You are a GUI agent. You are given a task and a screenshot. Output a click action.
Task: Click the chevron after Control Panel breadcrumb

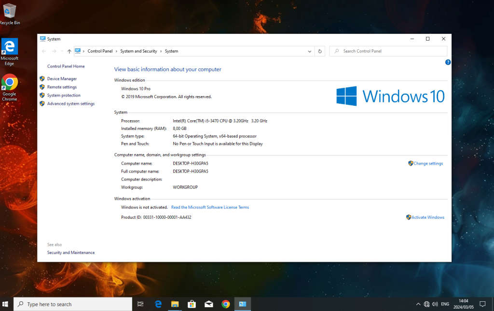[116, 51]
